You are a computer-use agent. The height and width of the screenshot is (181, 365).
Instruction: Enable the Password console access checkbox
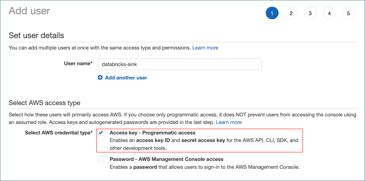click(101, 159)
